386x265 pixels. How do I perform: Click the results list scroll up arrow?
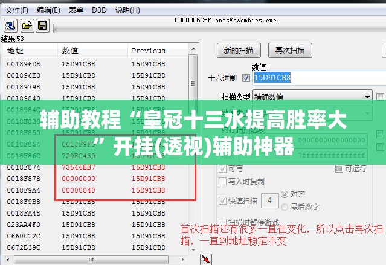click(193, 49)
